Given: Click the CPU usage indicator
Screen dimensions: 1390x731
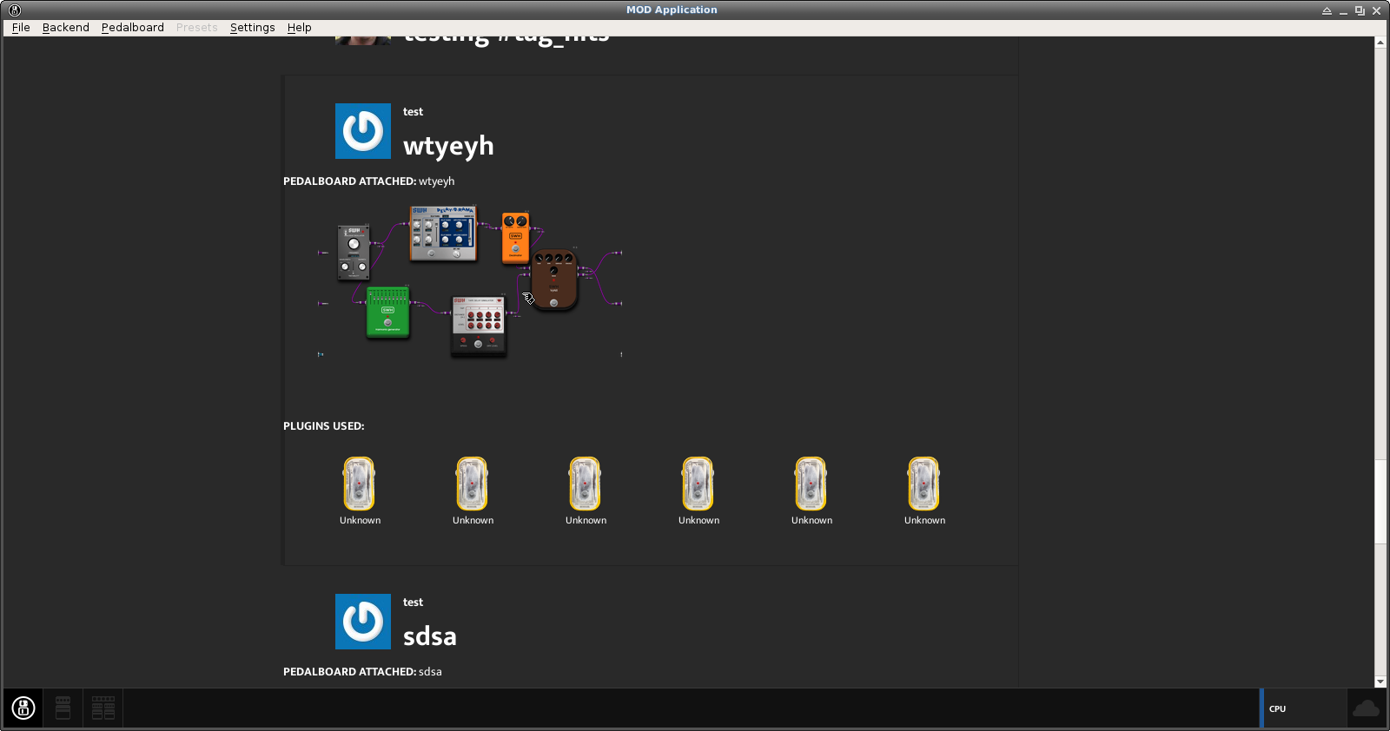Looking at the screenshot, I should 1303,708.
